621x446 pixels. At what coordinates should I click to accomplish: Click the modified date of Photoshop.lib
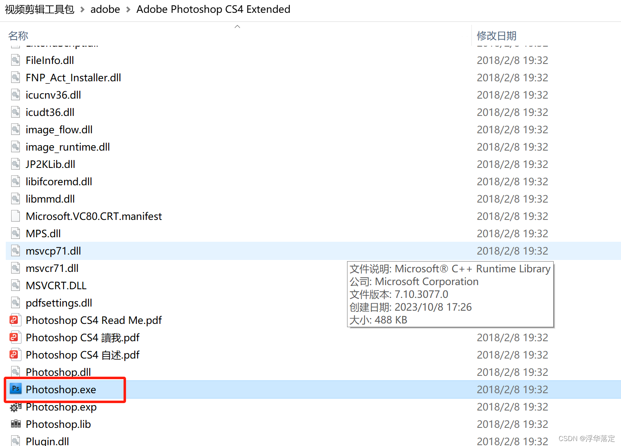click(512, 424)
